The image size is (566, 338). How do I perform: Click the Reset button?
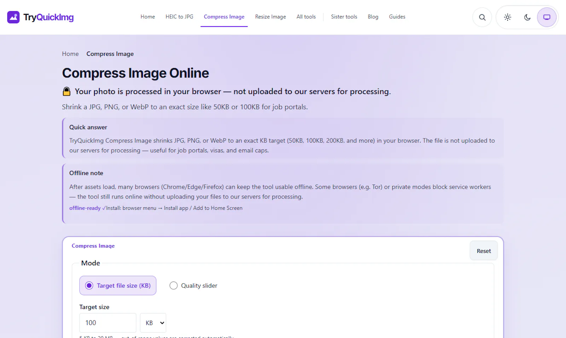click(484, 251)
